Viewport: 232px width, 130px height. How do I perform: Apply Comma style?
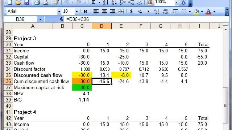click(x=148, y=11)
